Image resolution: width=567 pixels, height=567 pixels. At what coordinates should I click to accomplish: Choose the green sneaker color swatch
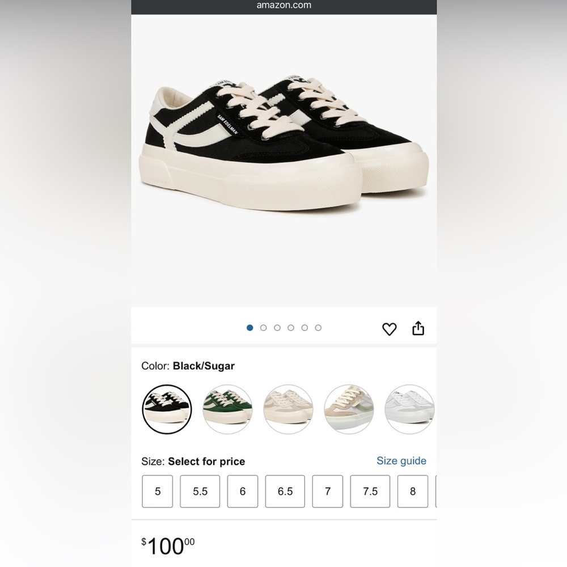227,409
